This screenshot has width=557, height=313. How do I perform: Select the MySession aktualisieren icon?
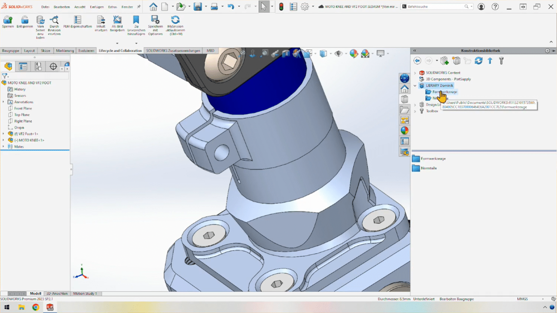[175, 22]
